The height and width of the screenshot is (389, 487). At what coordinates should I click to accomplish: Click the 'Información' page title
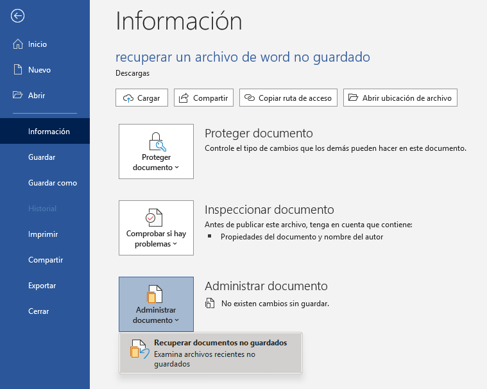point(178,21)
